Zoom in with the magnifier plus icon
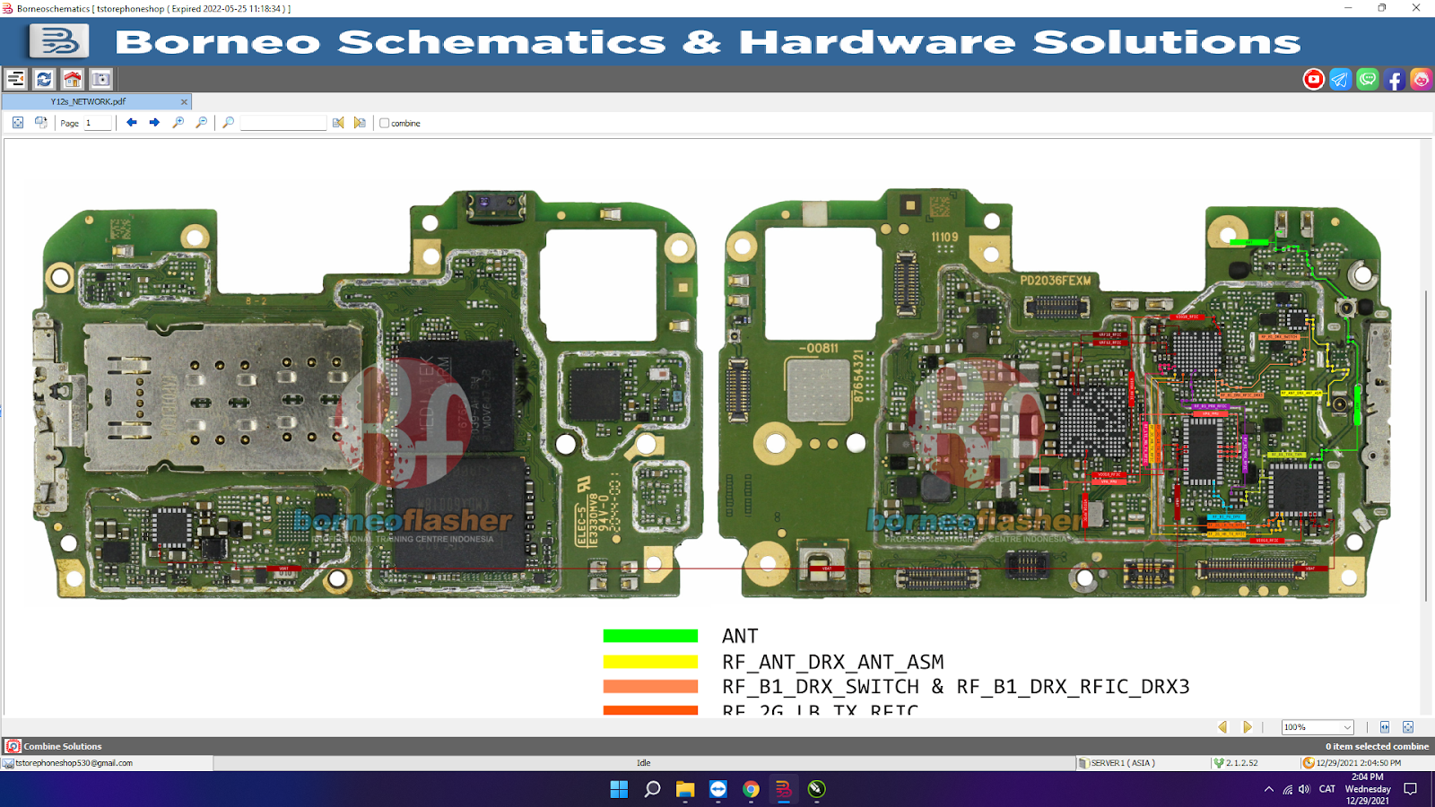The width and height of the screenshot is (1435, 807). (x=178, y=123)
